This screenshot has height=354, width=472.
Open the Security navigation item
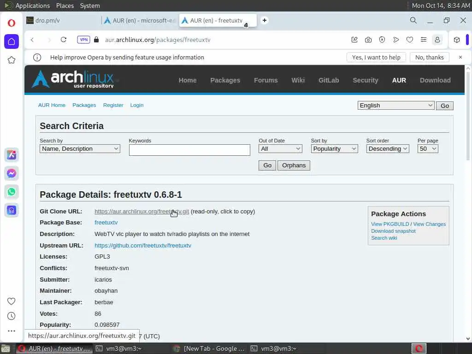[x=366, y=80]
